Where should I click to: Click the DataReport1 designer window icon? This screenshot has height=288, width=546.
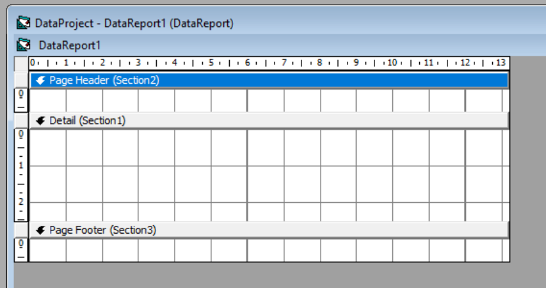(23, 45)
